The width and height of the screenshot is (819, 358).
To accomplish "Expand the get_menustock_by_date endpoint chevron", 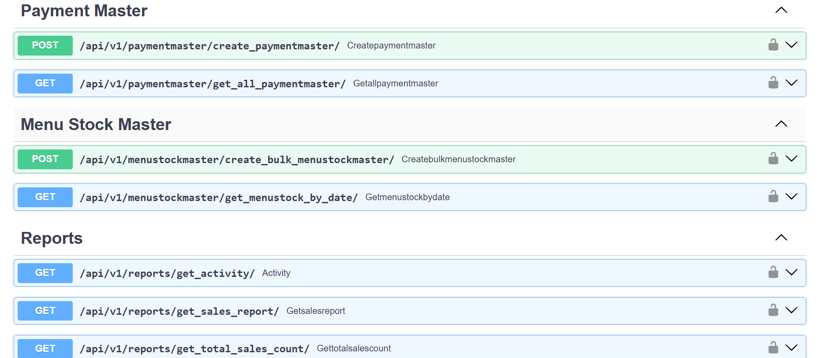I will point(792,197).
